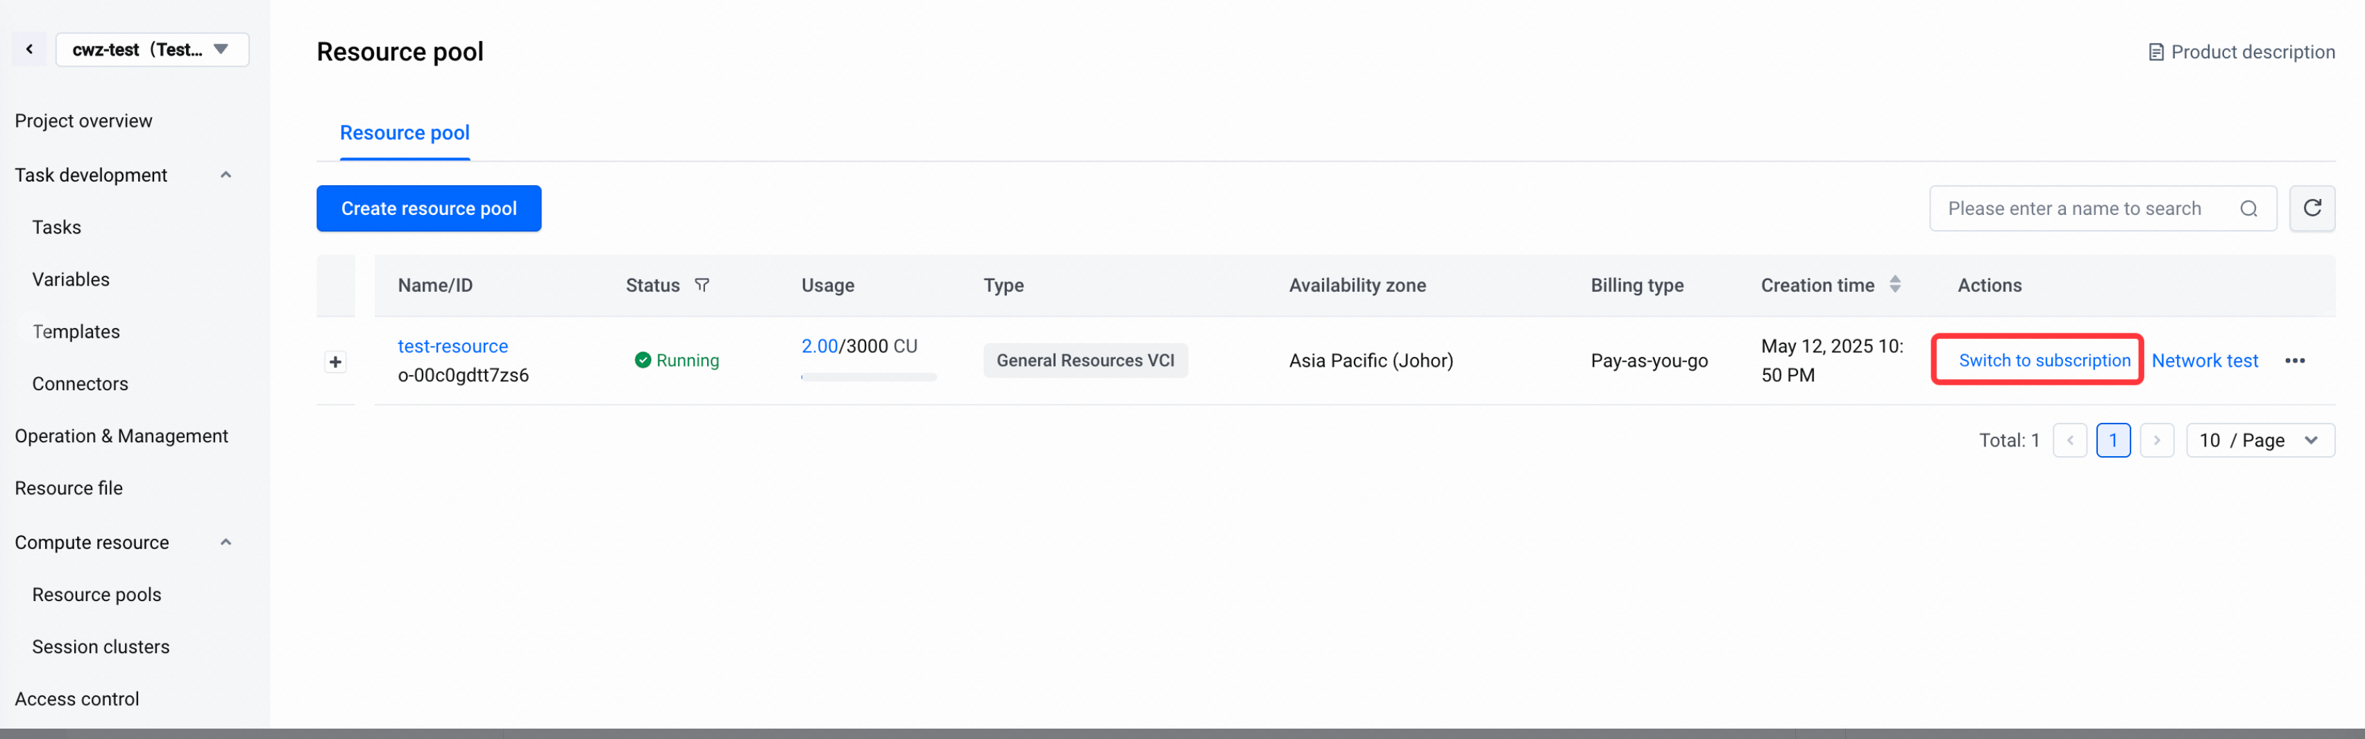
Task: Collapse the Compute resource section
Action: (226, 543)
